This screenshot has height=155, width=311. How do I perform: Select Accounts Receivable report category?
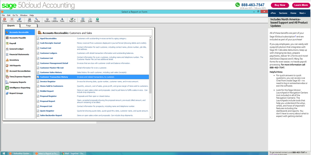pyautogui.click(x=20, y=32)
